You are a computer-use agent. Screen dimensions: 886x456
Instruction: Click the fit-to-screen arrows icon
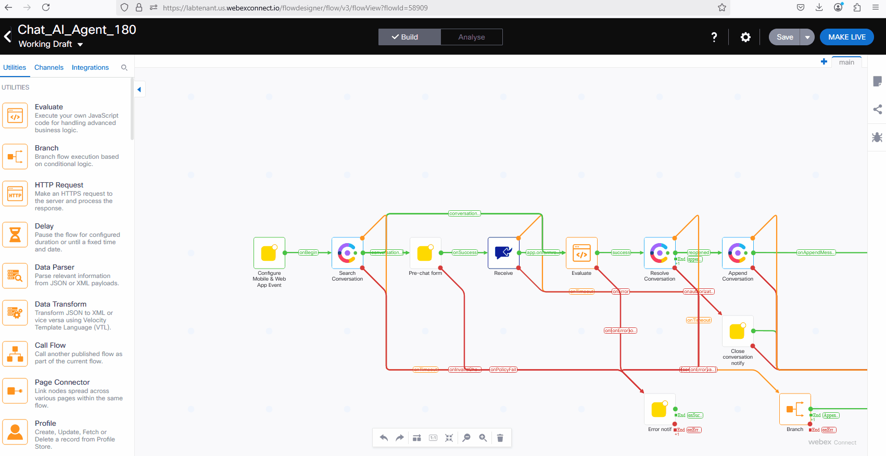pos(449,438)
